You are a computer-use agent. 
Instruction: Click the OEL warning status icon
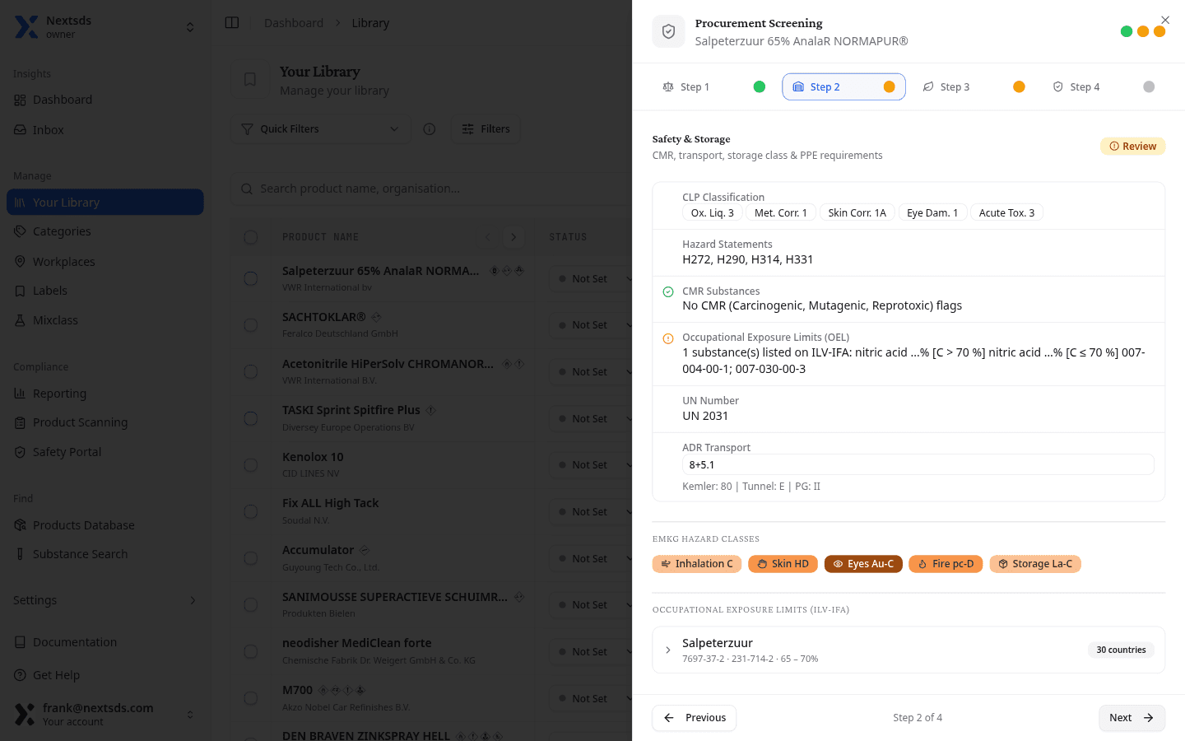pyautogui.click(x=668, y=338)
